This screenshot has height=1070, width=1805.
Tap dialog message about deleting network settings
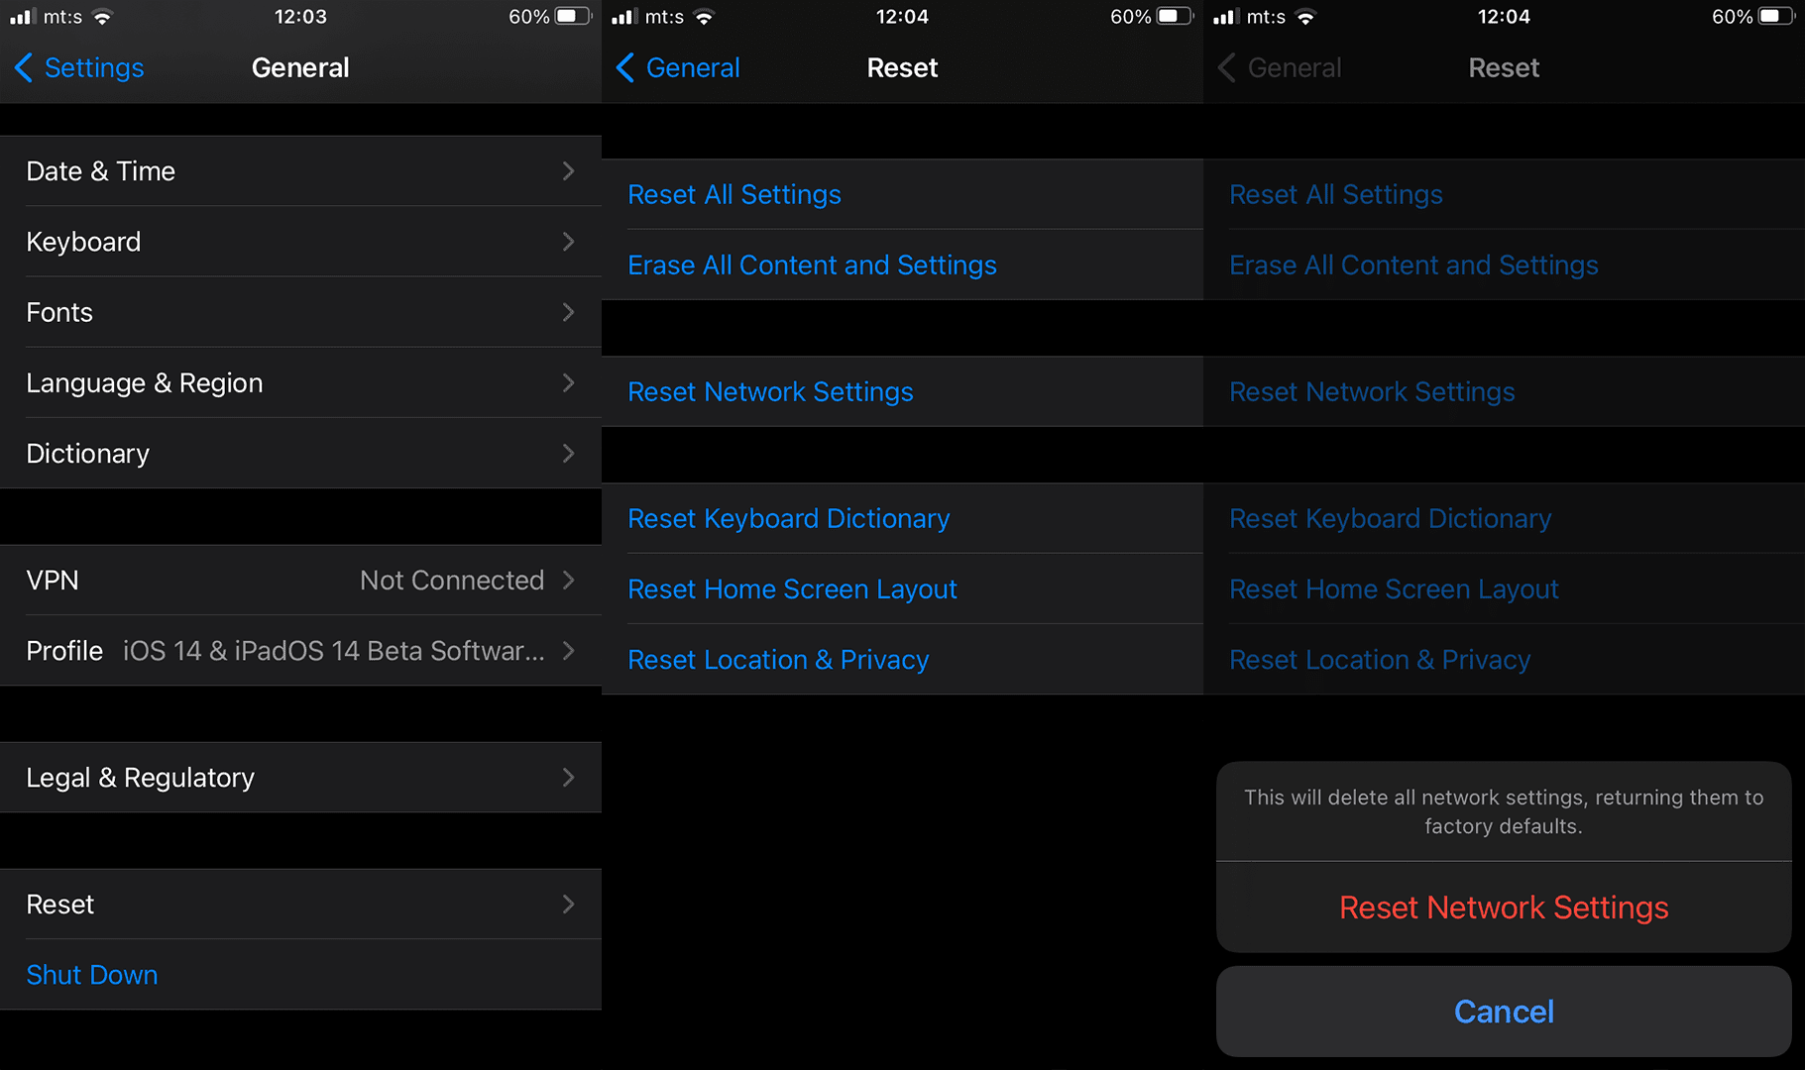coord(1504,811)
